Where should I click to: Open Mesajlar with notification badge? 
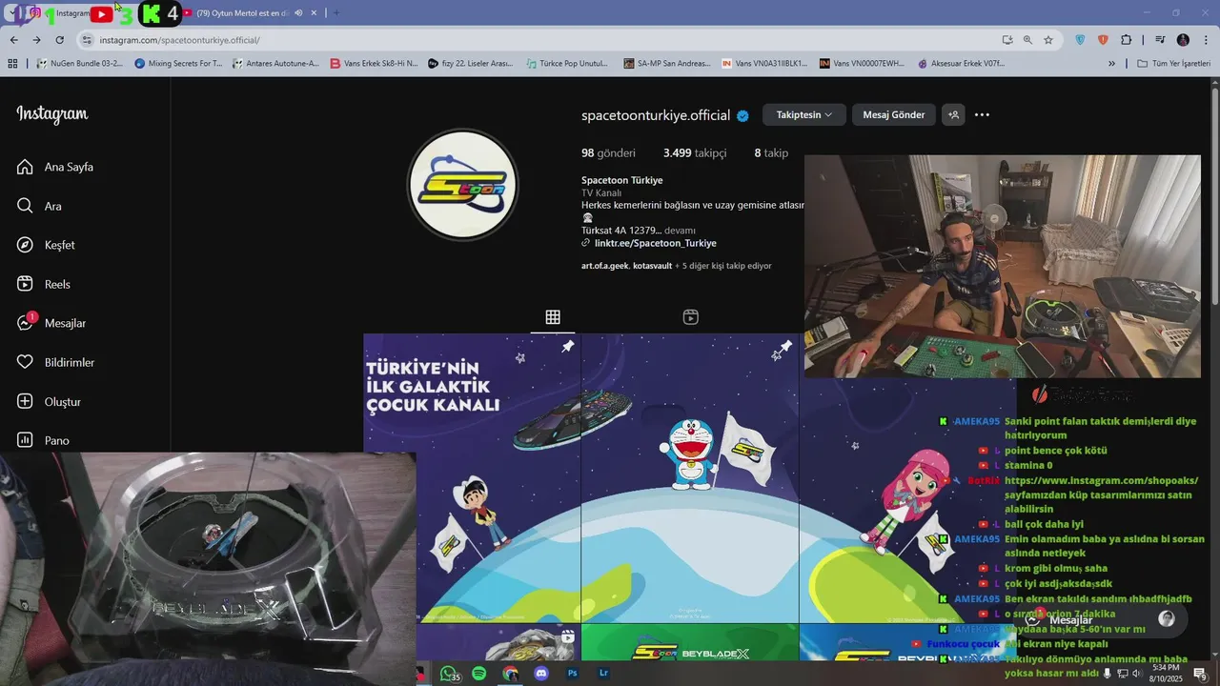[x=51, y=323]
